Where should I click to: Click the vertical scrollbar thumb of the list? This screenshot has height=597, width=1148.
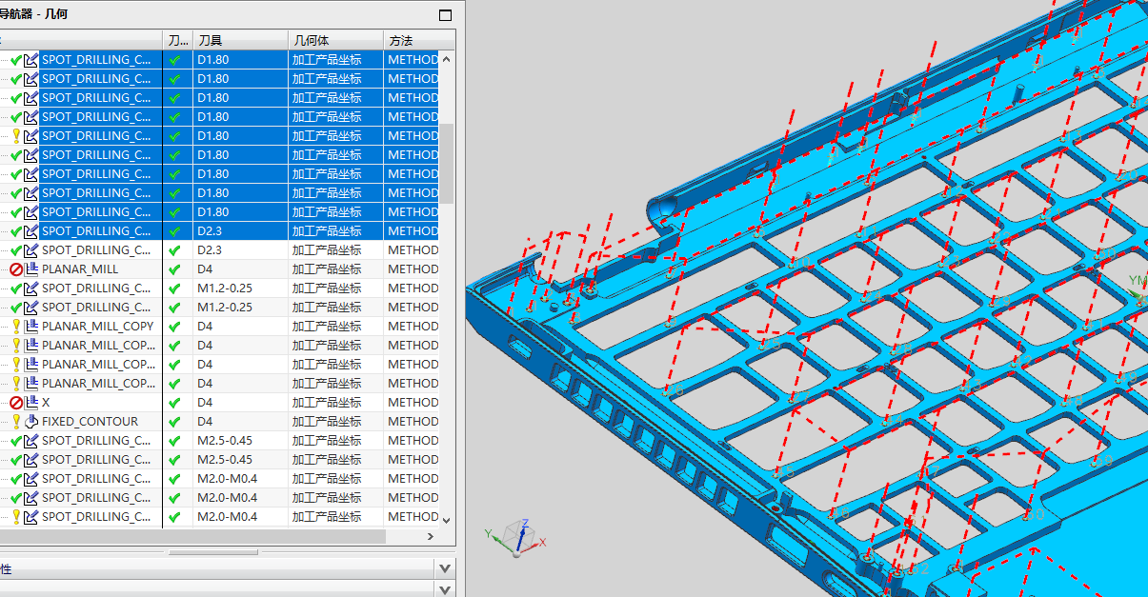click(x=447, y=163)
